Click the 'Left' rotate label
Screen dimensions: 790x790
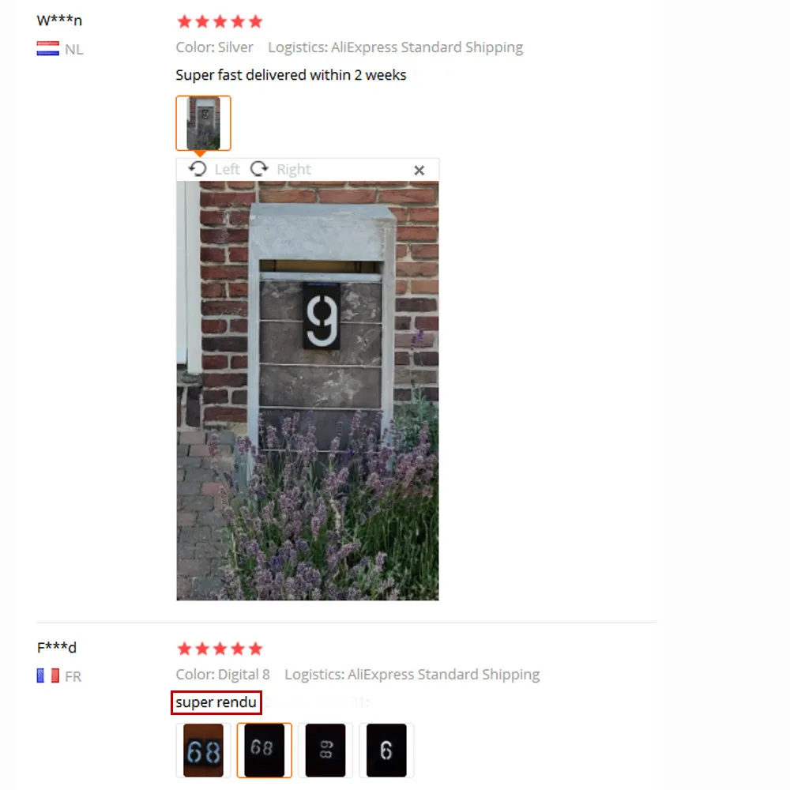[228, 169]
